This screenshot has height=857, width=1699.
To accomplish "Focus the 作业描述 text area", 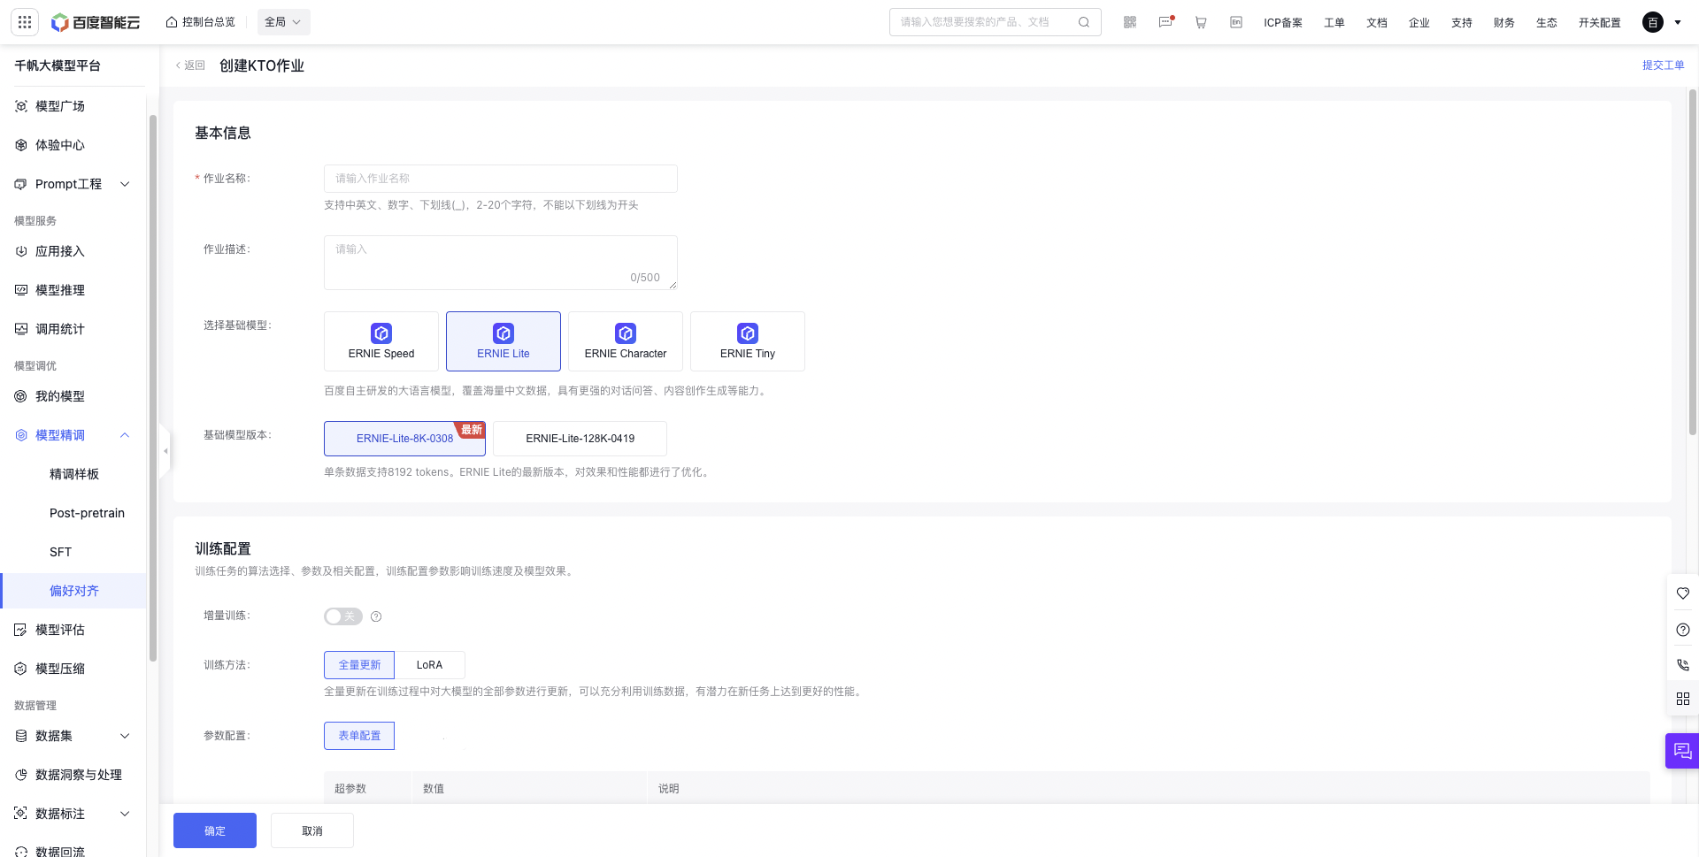I will tap(501, 263).
